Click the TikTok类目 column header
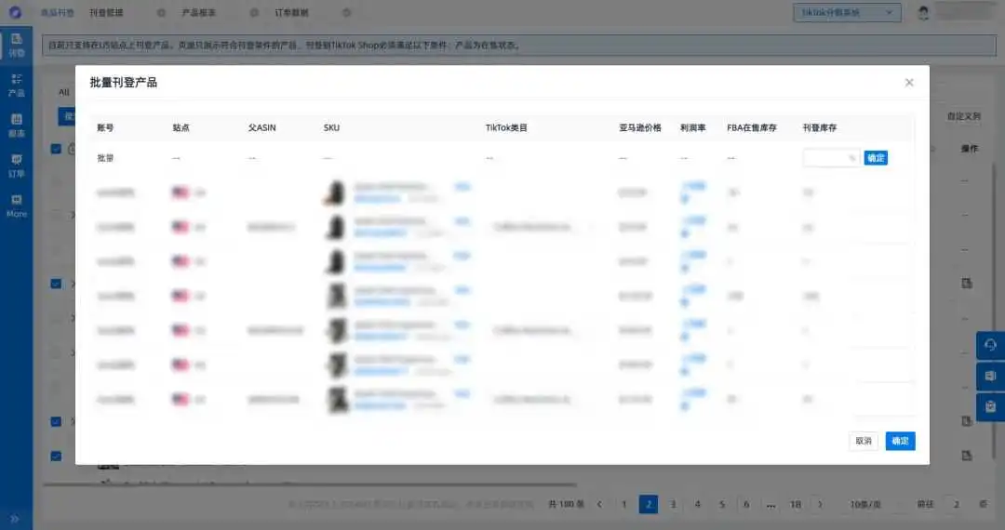Screen dimensions: 1005x530 [x=506, y=128]
